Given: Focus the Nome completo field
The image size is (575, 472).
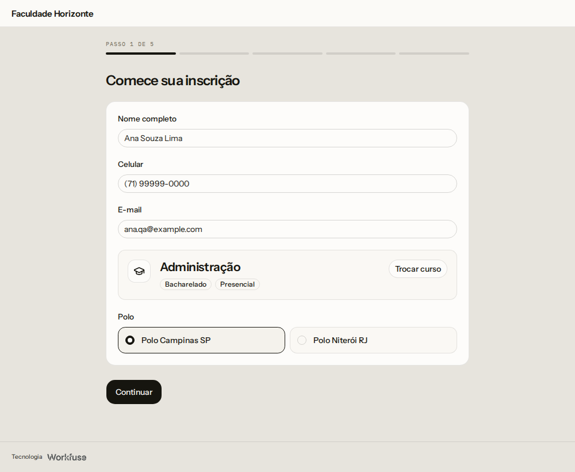Looking at the screenshot, I should point(287,138).
